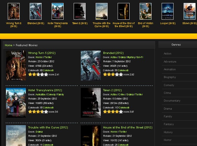Open Stolen carousel poster
Viewport: 197px width, 146px height.
tap(190, 11)
